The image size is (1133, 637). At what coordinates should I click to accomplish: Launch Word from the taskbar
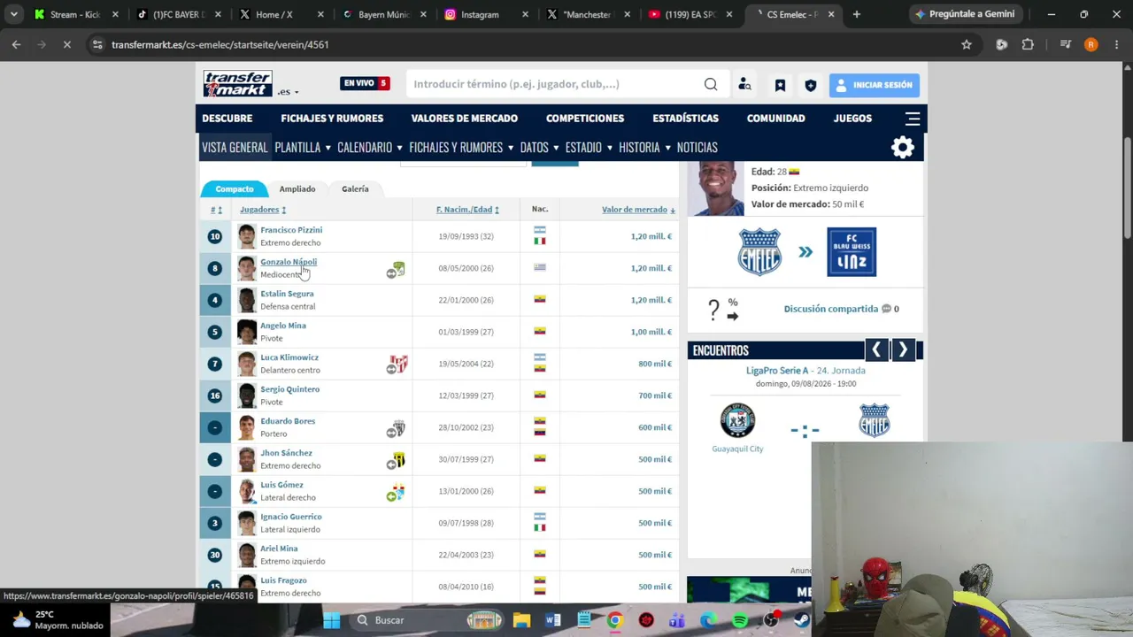tap(553, 620)
